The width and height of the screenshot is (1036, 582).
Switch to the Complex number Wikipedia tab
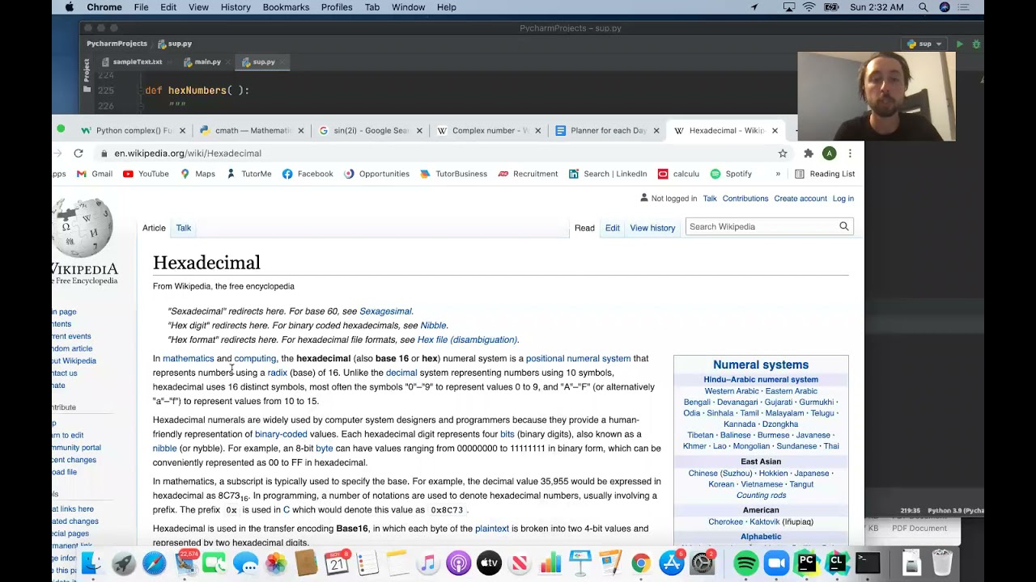pyautogui.click(x=487, y=130)
